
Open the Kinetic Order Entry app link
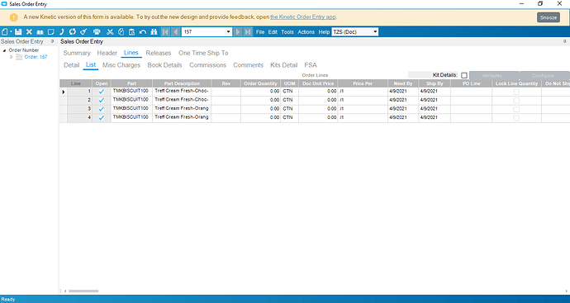303,17
